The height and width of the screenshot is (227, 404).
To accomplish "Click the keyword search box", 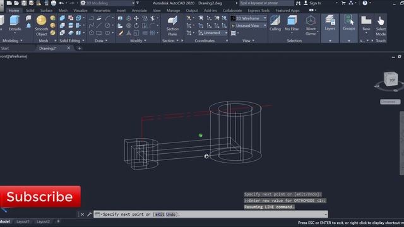I will [x=266, y=3].
